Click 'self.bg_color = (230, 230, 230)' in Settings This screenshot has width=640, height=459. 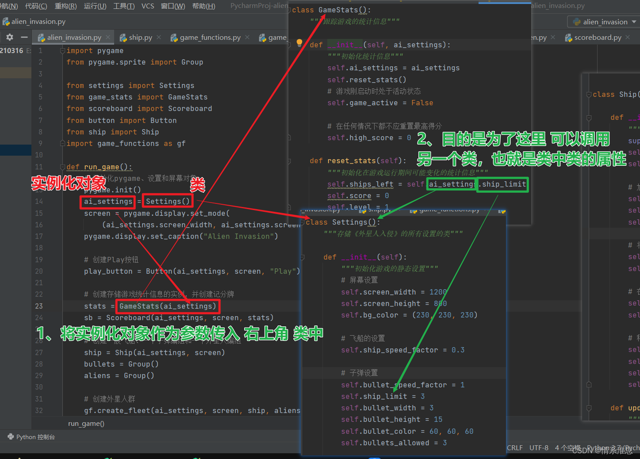point(409,315)
